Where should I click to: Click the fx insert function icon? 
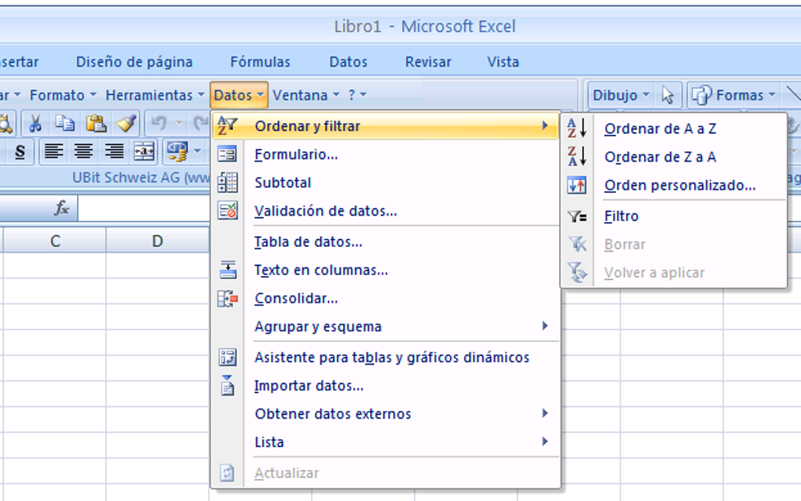point(62,208)
